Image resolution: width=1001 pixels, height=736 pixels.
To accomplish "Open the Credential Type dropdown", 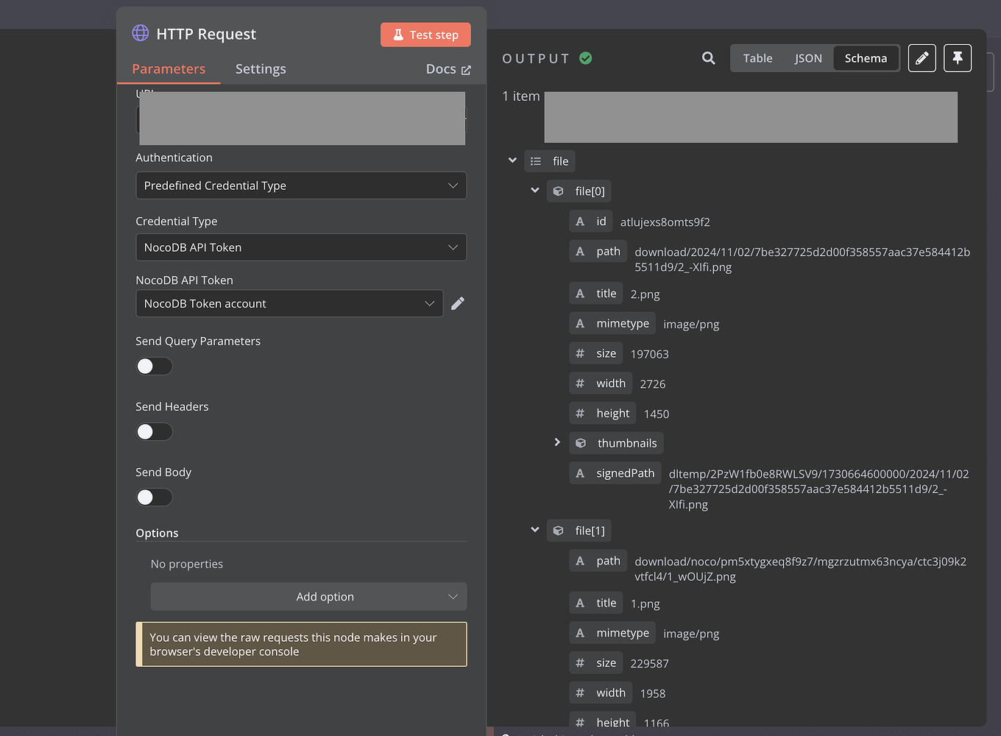I will coord(301,247).
